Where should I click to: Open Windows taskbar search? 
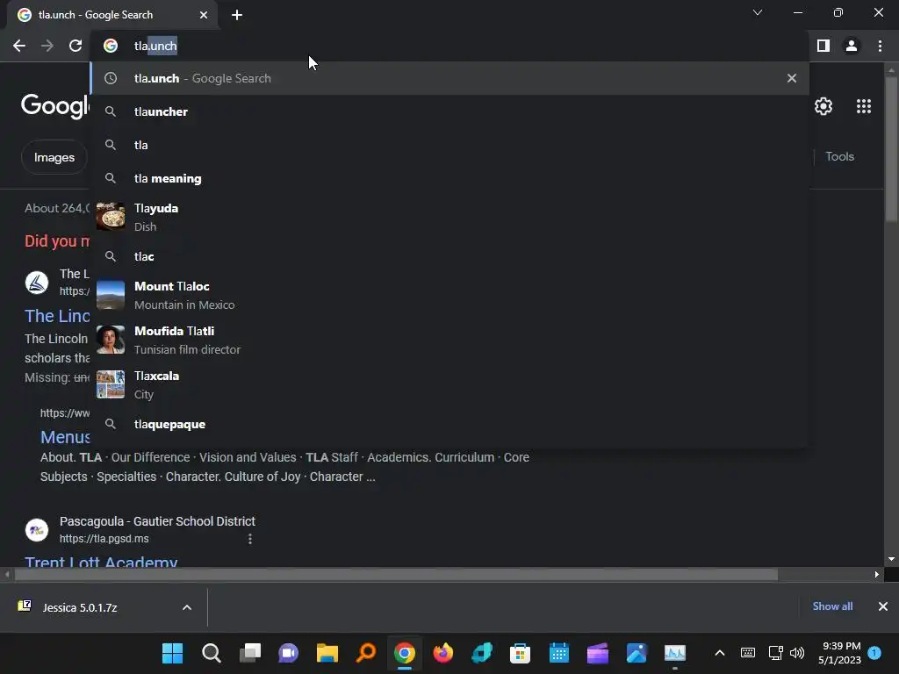[211, 653]
